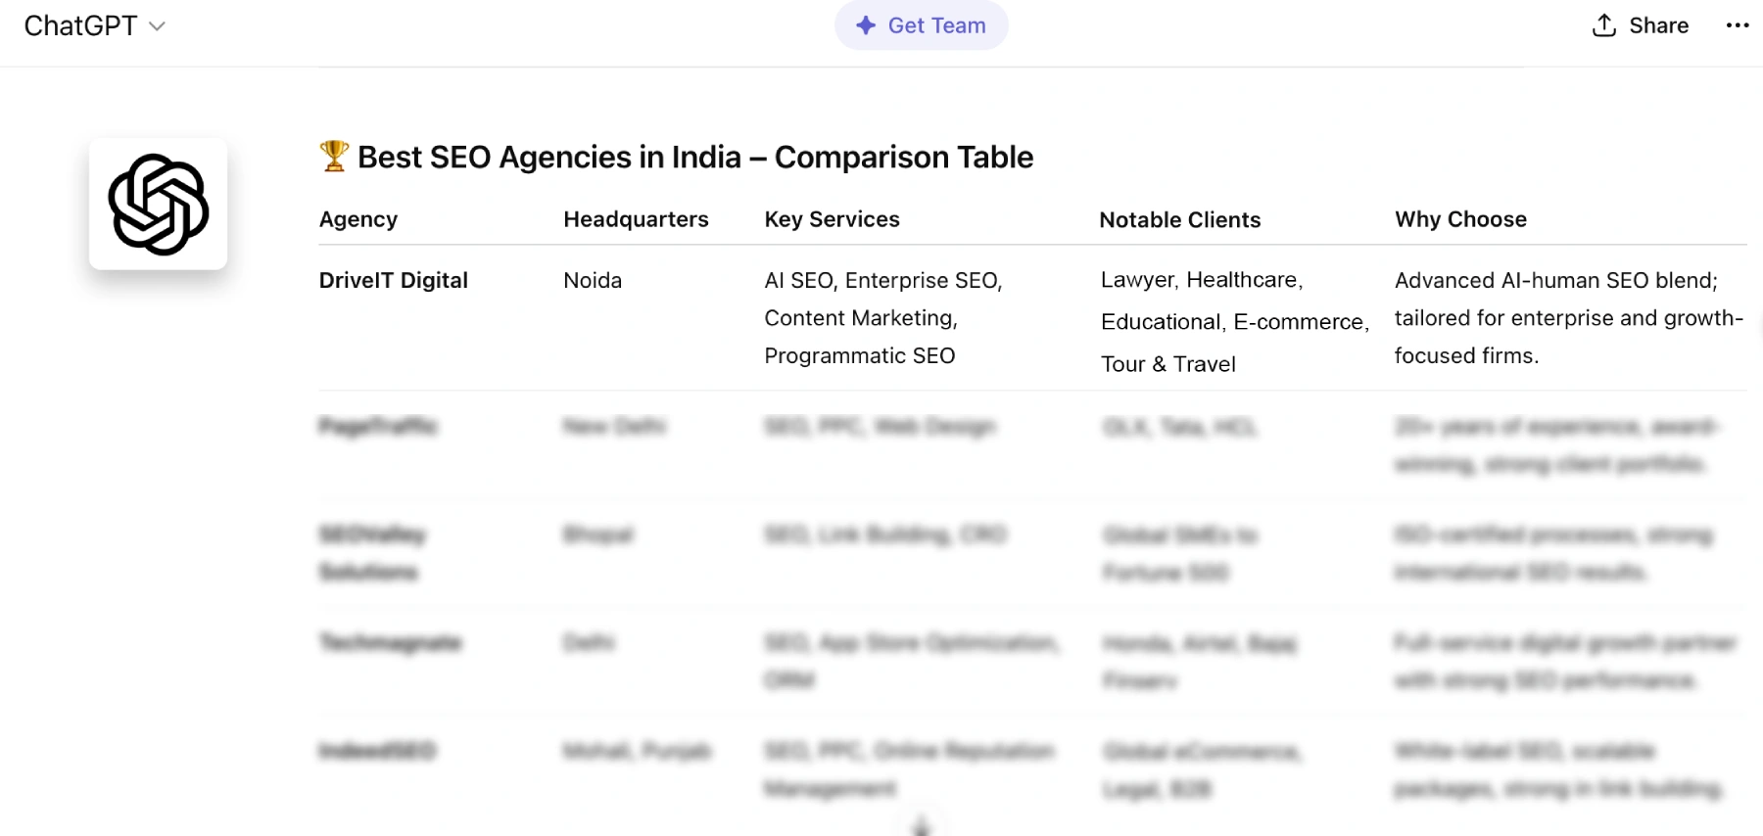This screenshot has width=1763, height=836.
Task: Click the upload arrow Share icon
Action: point(1604,25)
